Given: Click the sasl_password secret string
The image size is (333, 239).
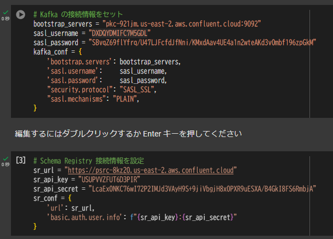Looking at the screenshot, I should tap(202, 43).
